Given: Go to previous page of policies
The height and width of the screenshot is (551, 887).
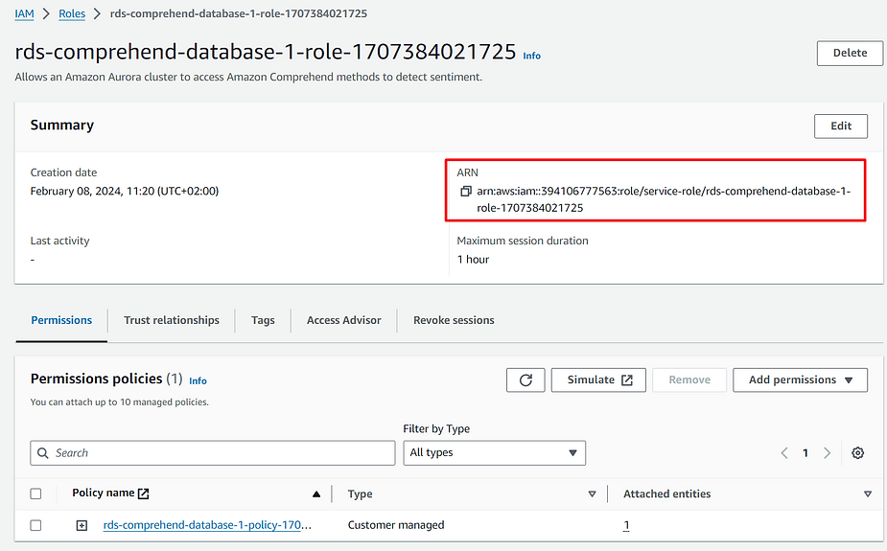Looking at the screenshot, I should coord(784,452).
